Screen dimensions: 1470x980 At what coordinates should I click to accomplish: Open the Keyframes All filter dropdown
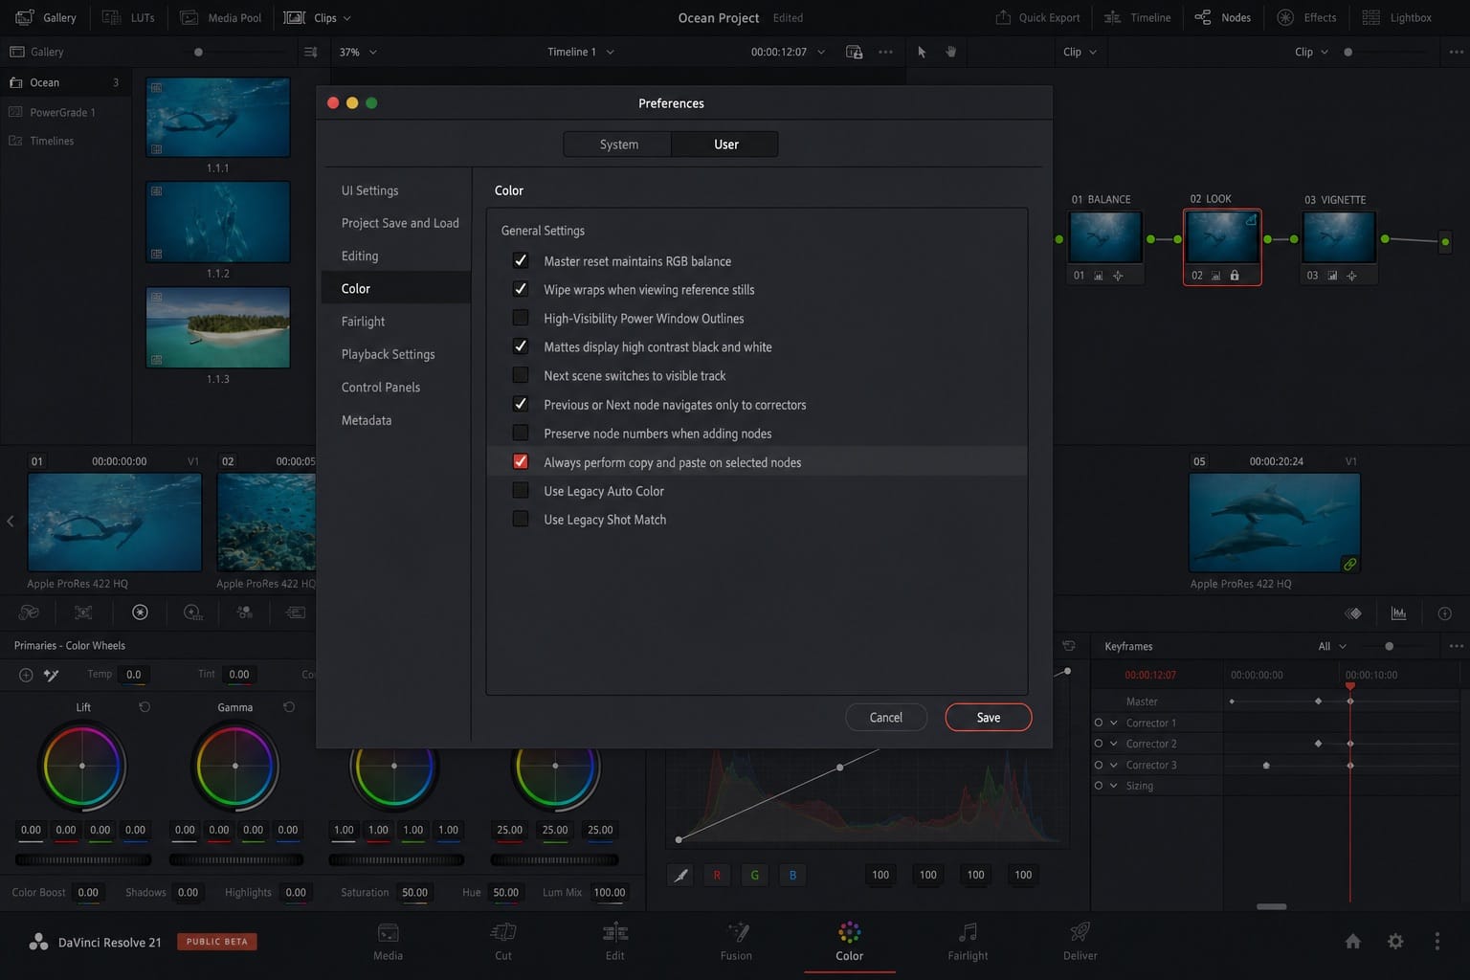[x=1332, y=646]
